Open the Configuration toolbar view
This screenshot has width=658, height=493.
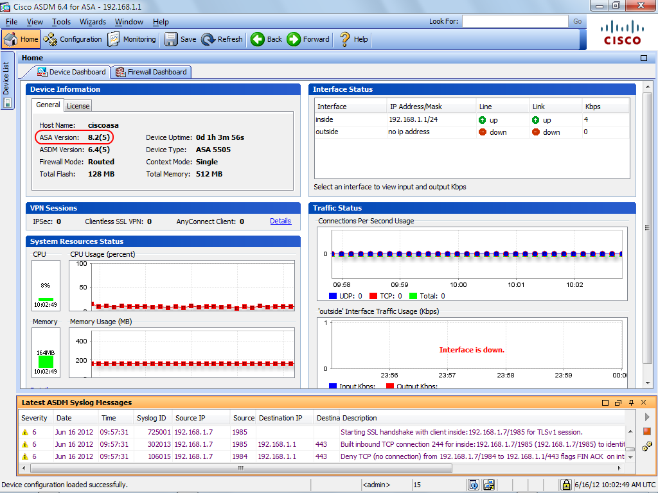(x=73, y=39)
